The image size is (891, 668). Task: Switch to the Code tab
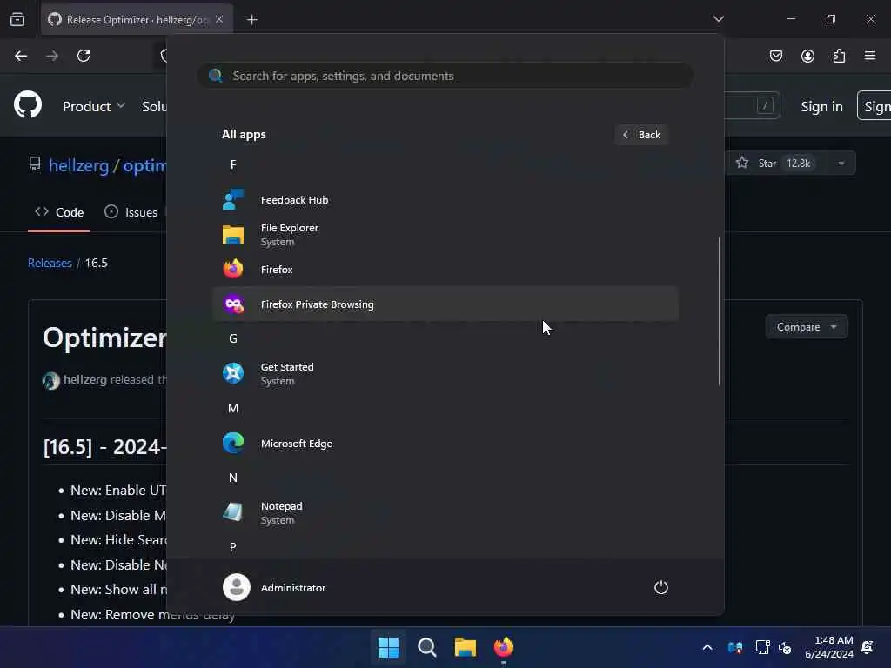point(59,212)
